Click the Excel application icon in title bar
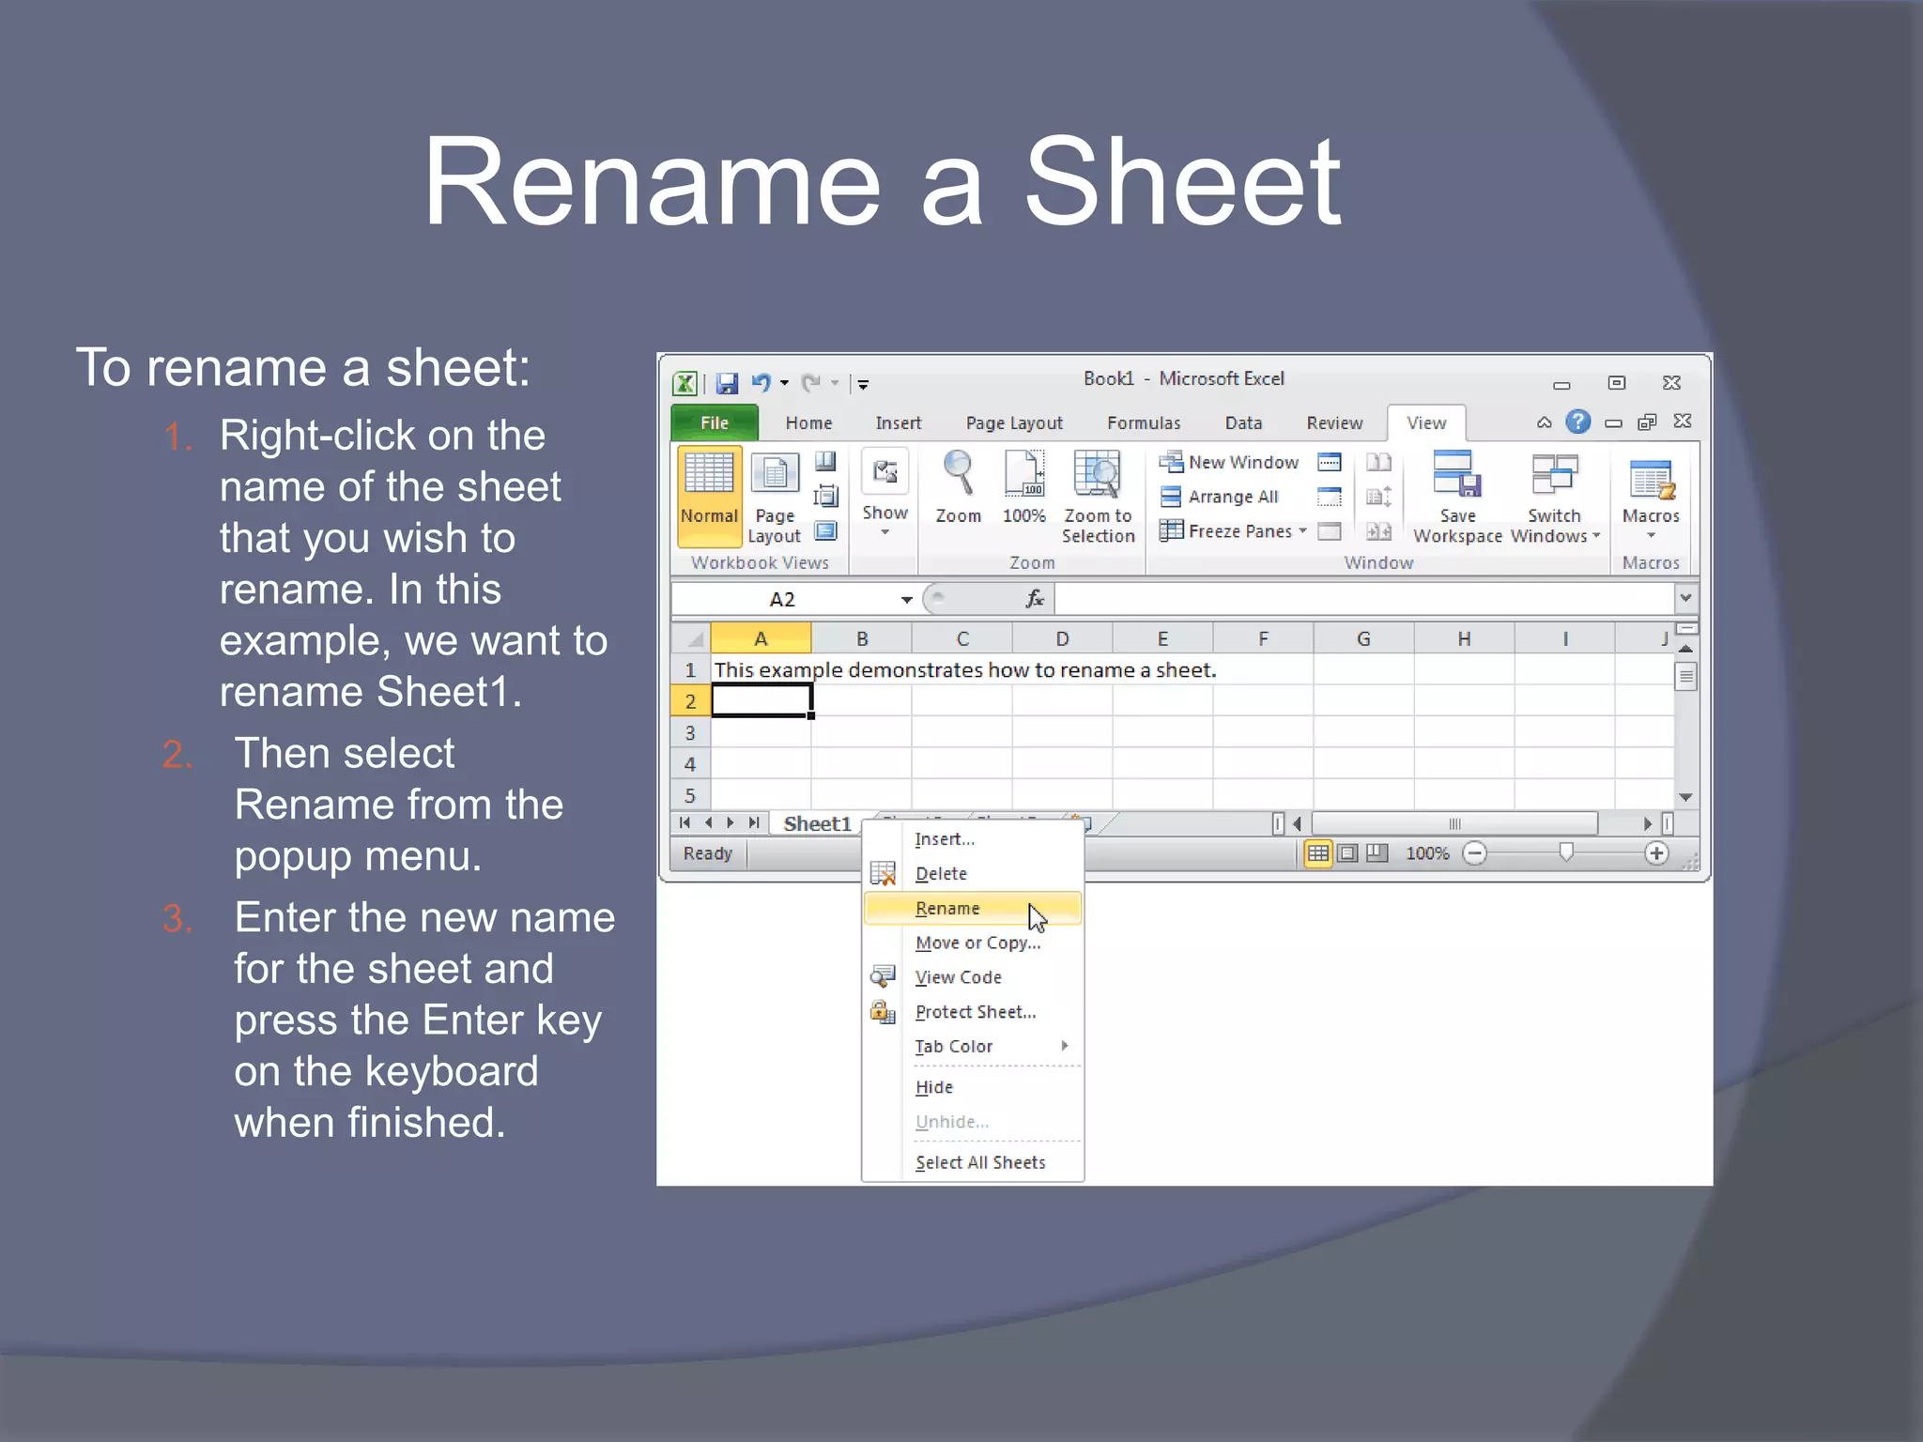 685,383
